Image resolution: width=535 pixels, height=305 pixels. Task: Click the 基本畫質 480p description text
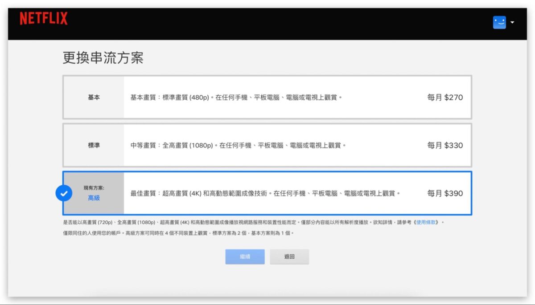tap(236, 97)
